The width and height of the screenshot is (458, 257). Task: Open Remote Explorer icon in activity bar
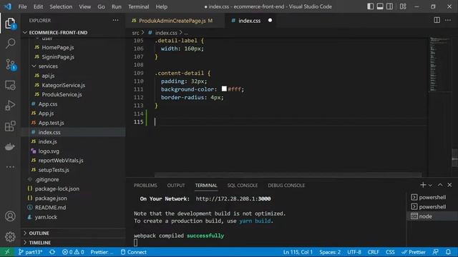(10, 85)
